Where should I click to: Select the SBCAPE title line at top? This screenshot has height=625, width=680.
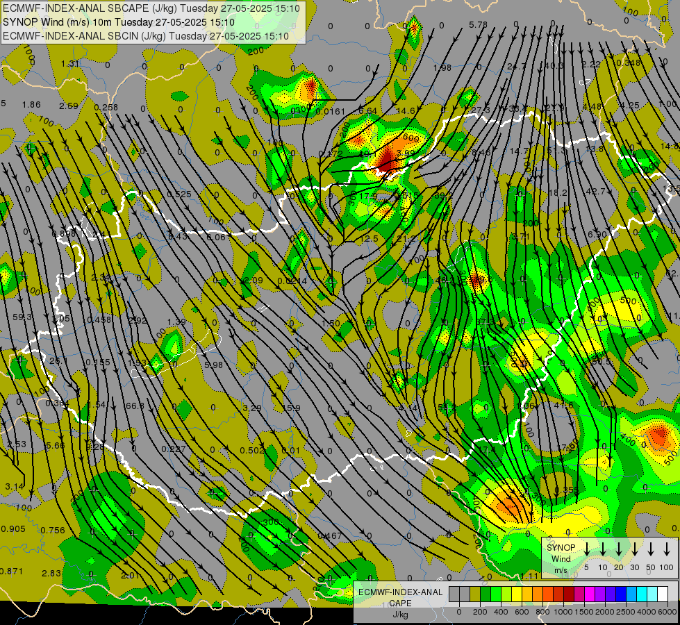click(151, 8)
